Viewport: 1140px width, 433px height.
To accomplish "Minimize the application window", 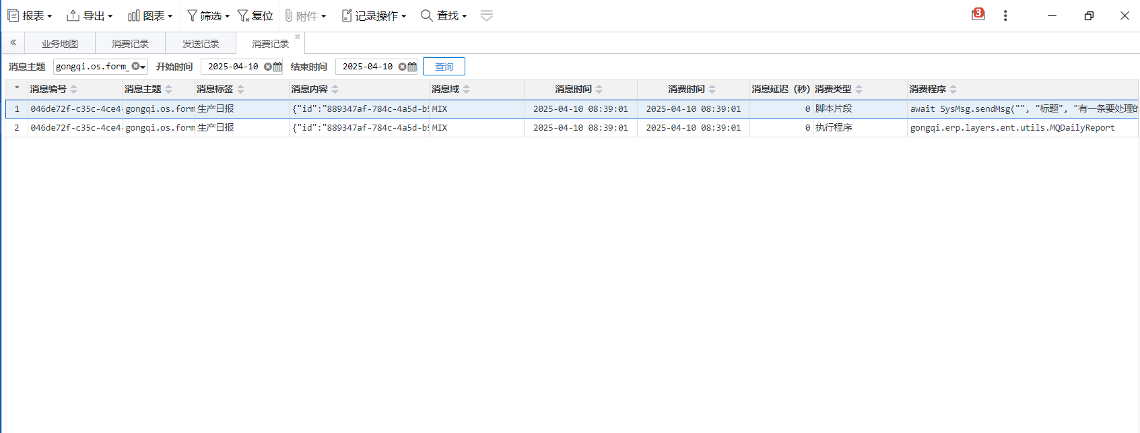I will click(x=1052, y=15).
